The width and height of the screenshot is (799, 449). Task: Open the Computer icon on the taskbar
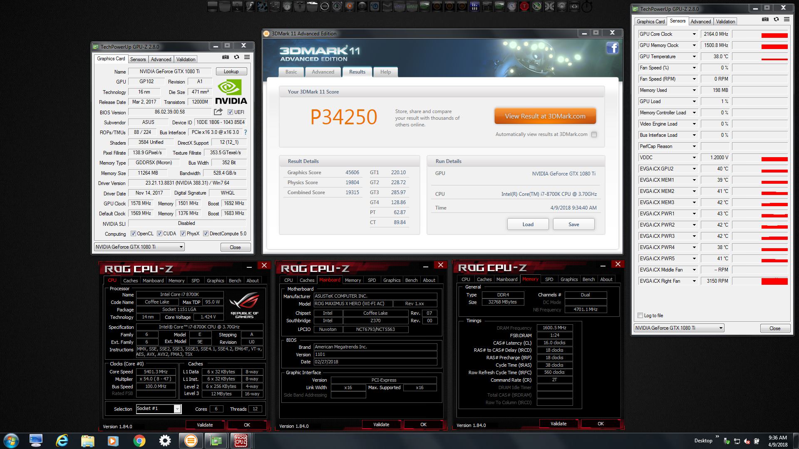pos(36,441)
